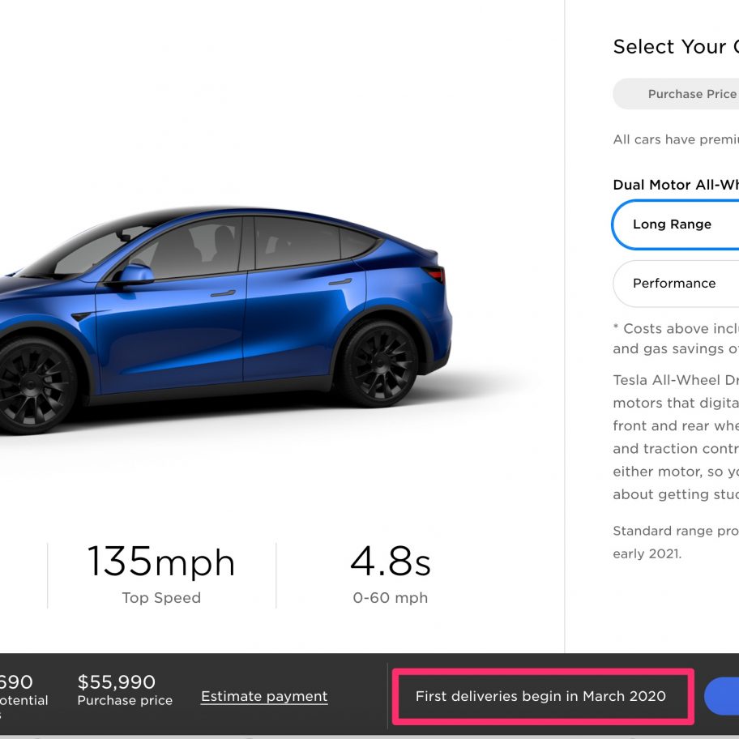The height and width of the screenshot is (739, 739).
Task: Click the $55,990 Purchase price figure
Action: coord(125,690)
